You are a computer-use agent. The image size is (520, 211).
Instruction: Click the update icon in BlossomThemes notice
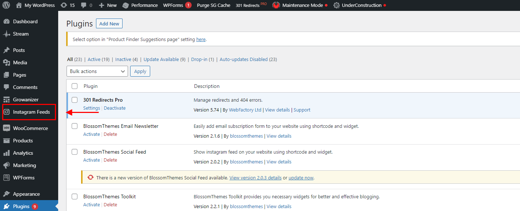(91, 178)
